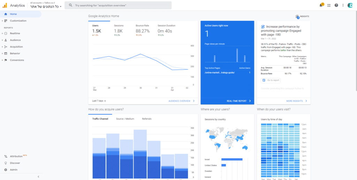The width and height of the screenshot is (357, 180).
Task: Switch to the Traffic Channel tab
Action: [x=100, y=119]
